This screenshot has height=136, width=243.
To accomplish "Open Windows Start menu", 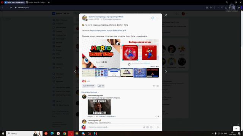I will (3, 133).
